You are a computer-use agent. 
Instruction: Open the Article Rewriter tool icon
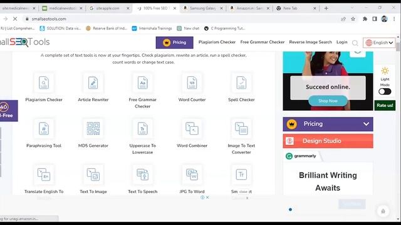point(93,82)
